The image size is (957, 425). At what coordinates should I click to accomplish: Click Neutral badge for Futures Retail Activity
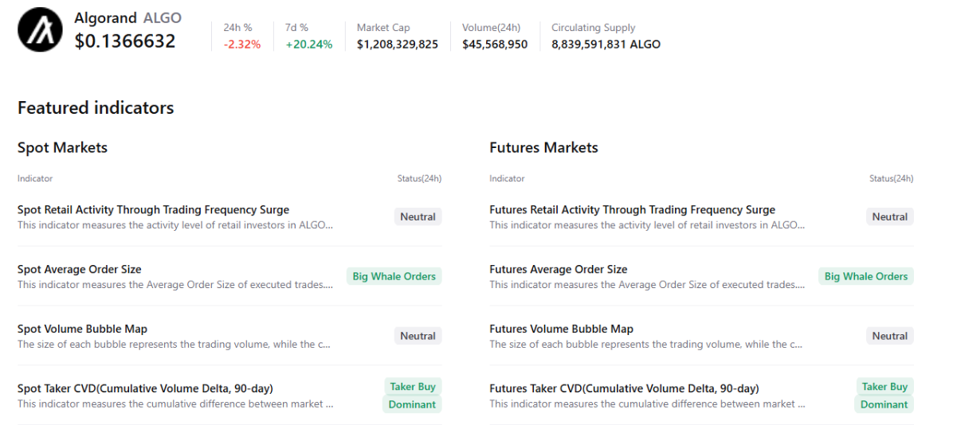click(x=889, y=216)
